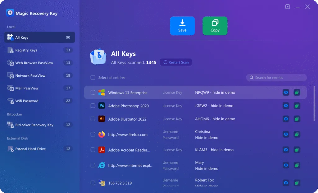
Task: Check the Adobe Illustrator 2022 row checkbox
Action: (93, 119)
